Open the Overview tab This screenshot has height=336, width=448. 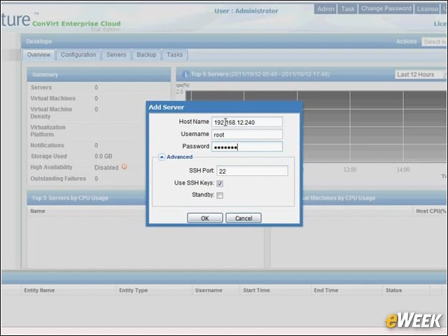38,55
